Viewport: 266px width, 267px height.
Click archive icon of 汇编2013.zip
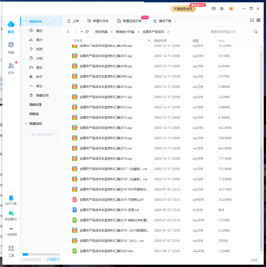click(x=75, y=128)
